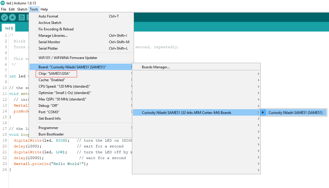Select Curiosity Niladri SAME51 (SAME51) board radio
Viewport: 329px width, 188px height.
coord(293,113)
